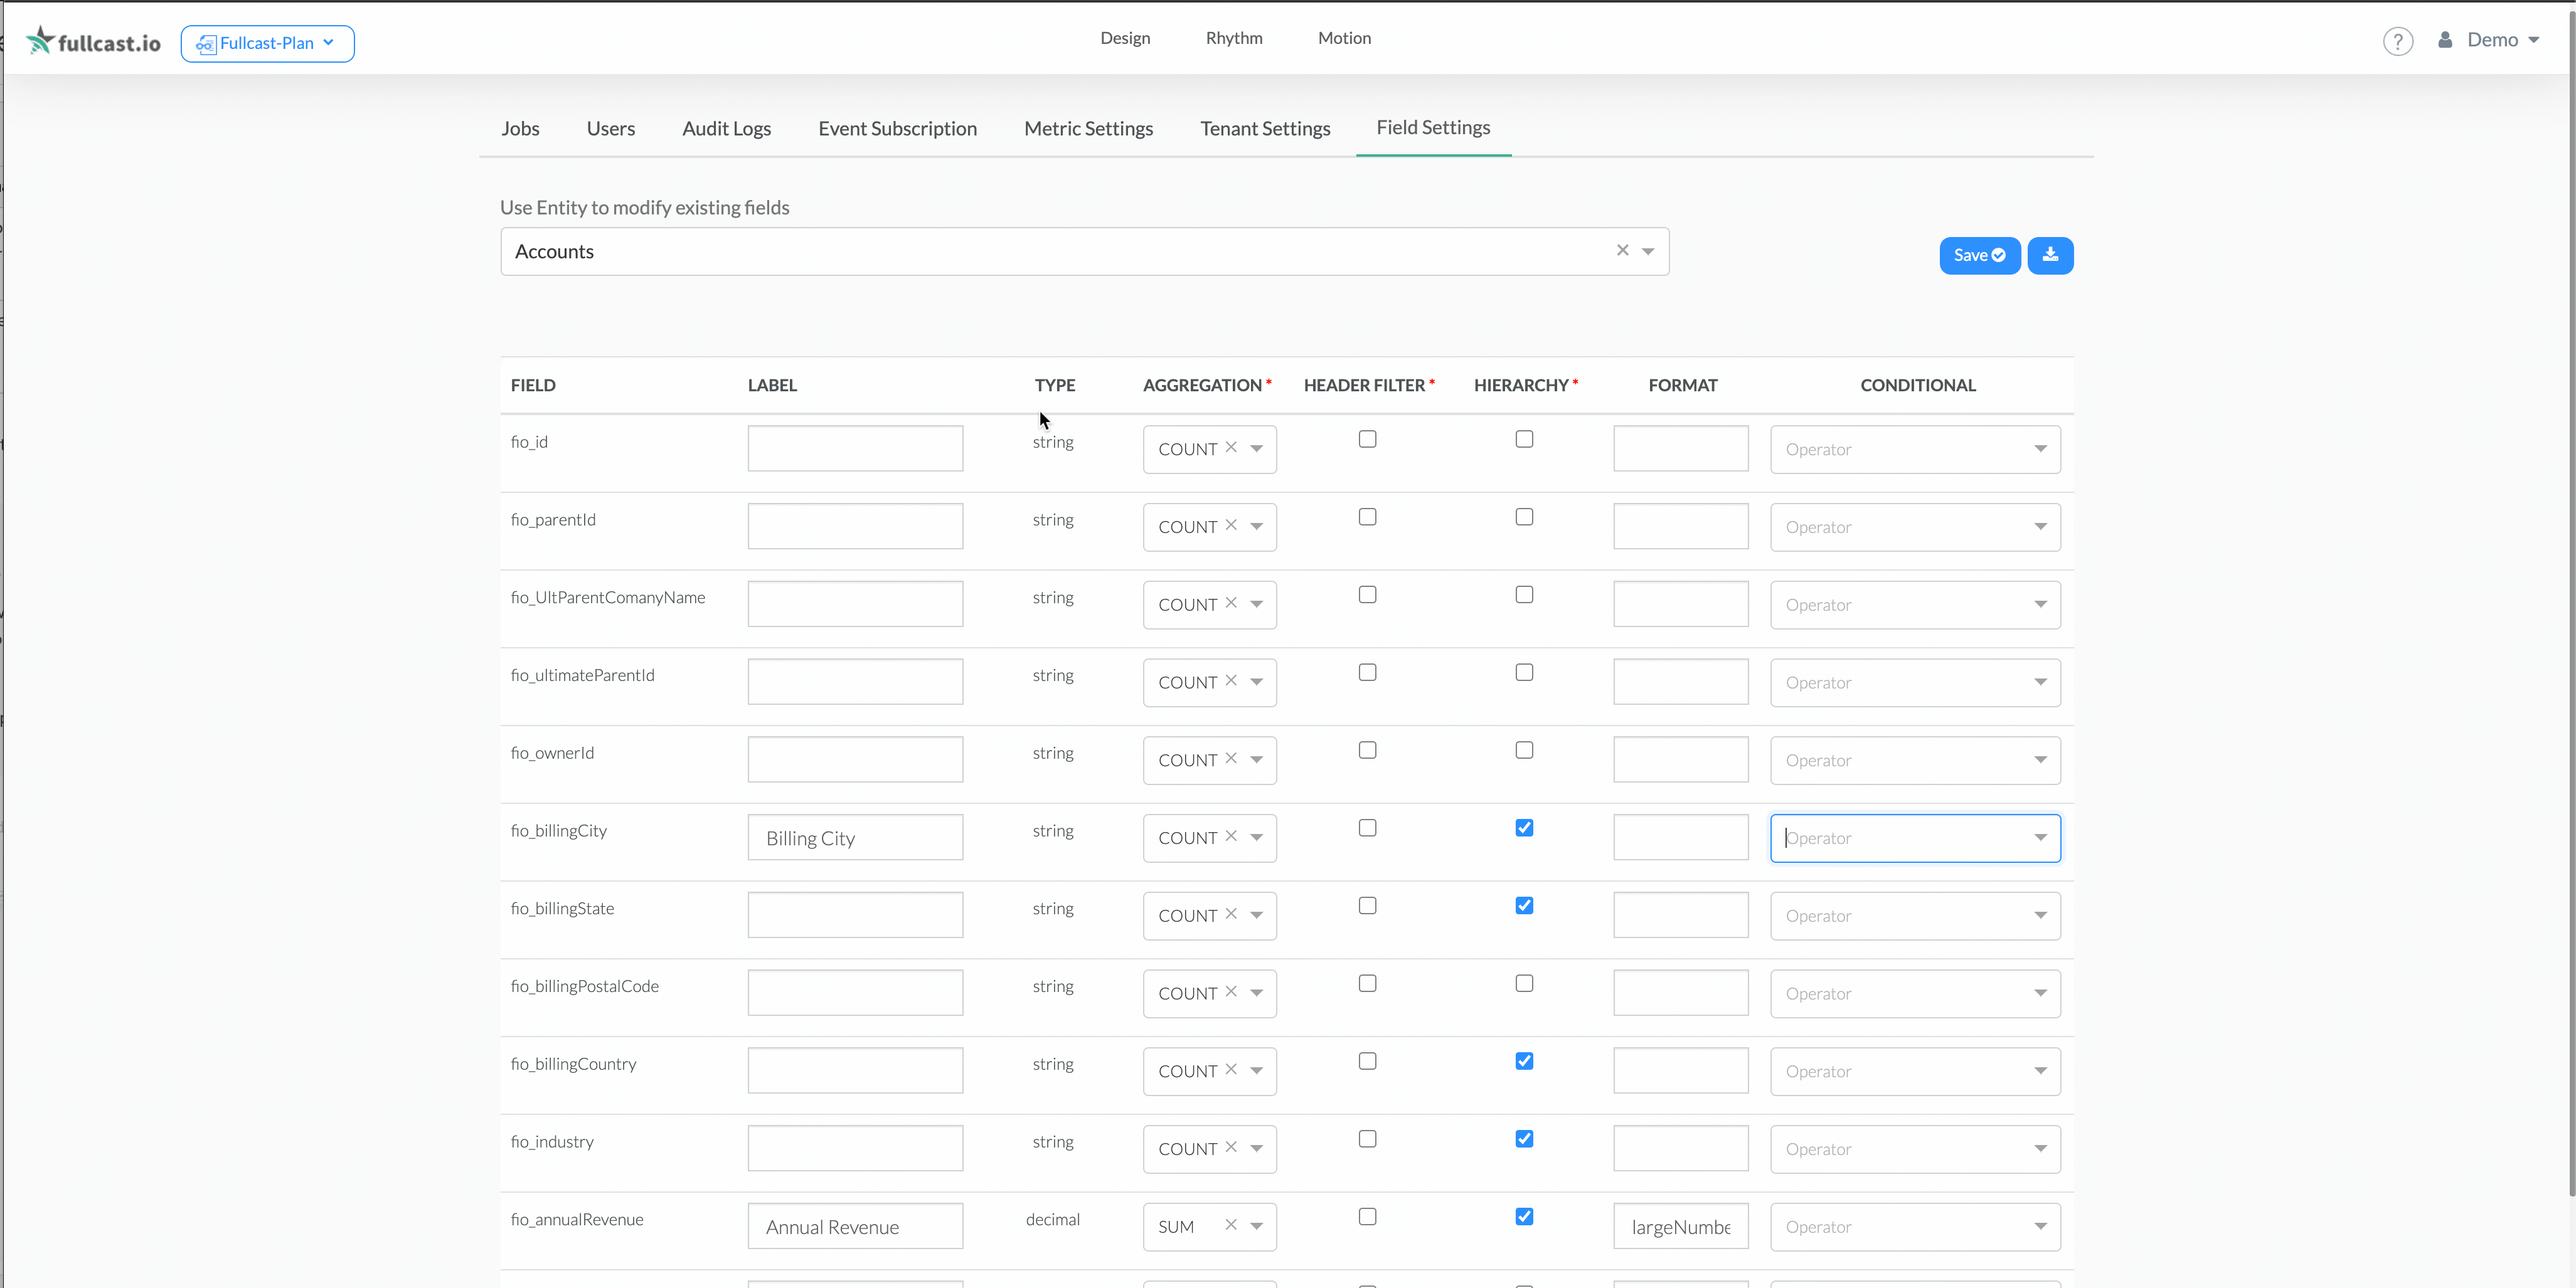Click the fio_industry label input field
Viewport: 2576px width, 1288px height.
[855, 1148]
